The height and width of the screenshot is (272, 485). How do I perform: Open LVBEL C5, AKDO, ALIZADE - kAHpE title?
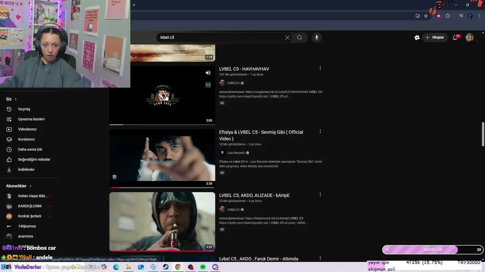254,195
